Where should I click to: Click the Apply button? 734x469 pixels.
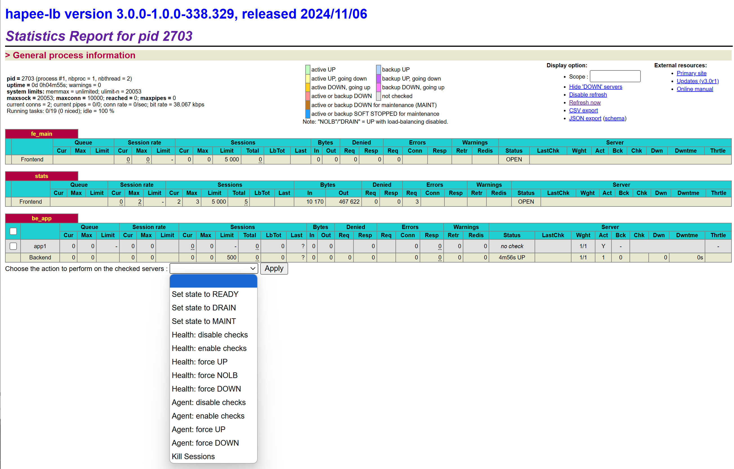(274, 268)
